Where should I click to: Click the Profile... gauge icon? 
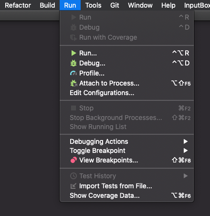73,73
